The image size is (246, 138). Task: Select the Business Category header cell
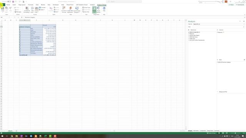click(25, 27)
